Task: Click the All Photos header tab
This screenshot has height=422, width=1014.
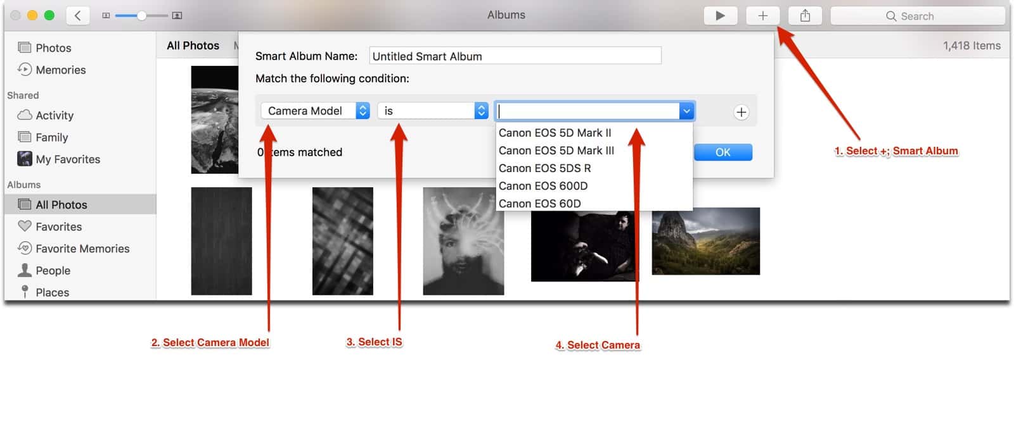Action: (x=193, y=46)
